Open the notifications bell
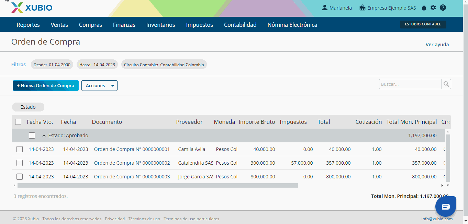 point(424,8)
